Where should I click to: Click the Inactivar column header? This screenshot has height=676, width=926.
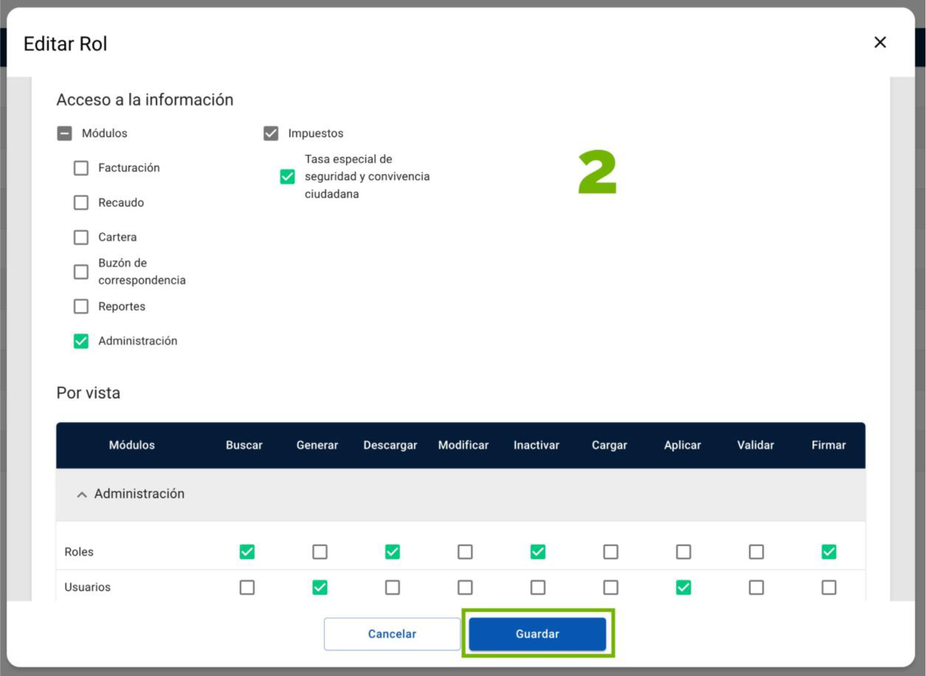(x=536, y=445)
